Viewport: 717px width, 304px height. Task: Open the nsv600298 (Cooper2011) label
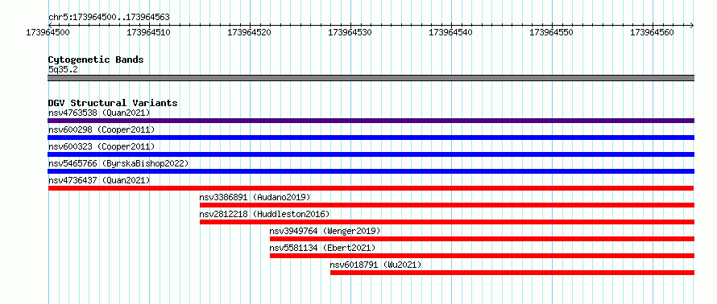[102, 129]
